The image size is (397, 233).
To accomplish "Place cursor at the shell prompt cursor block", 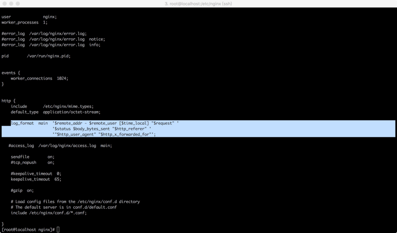I will [x=58, y=229].
